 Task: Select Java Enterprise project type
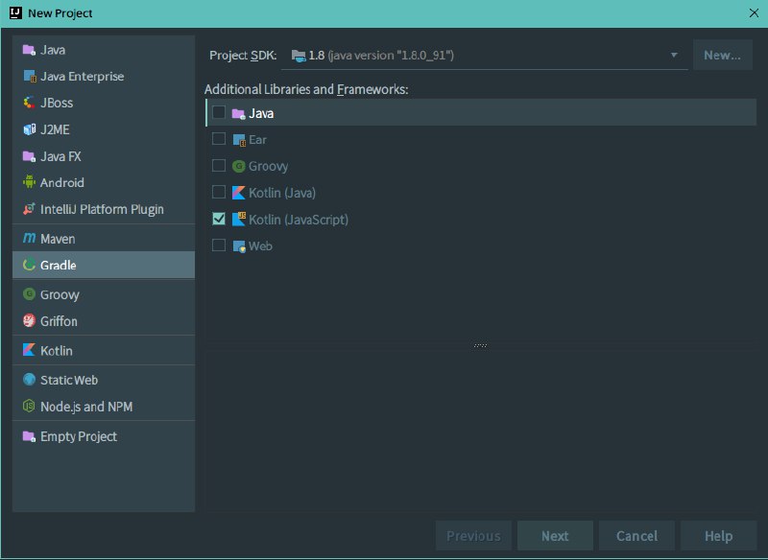point(104,77)
